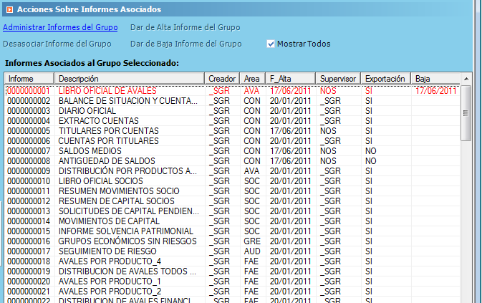
Task: Select CUENTAS POR TITULARES report
Action: click(x=232, y=141)
